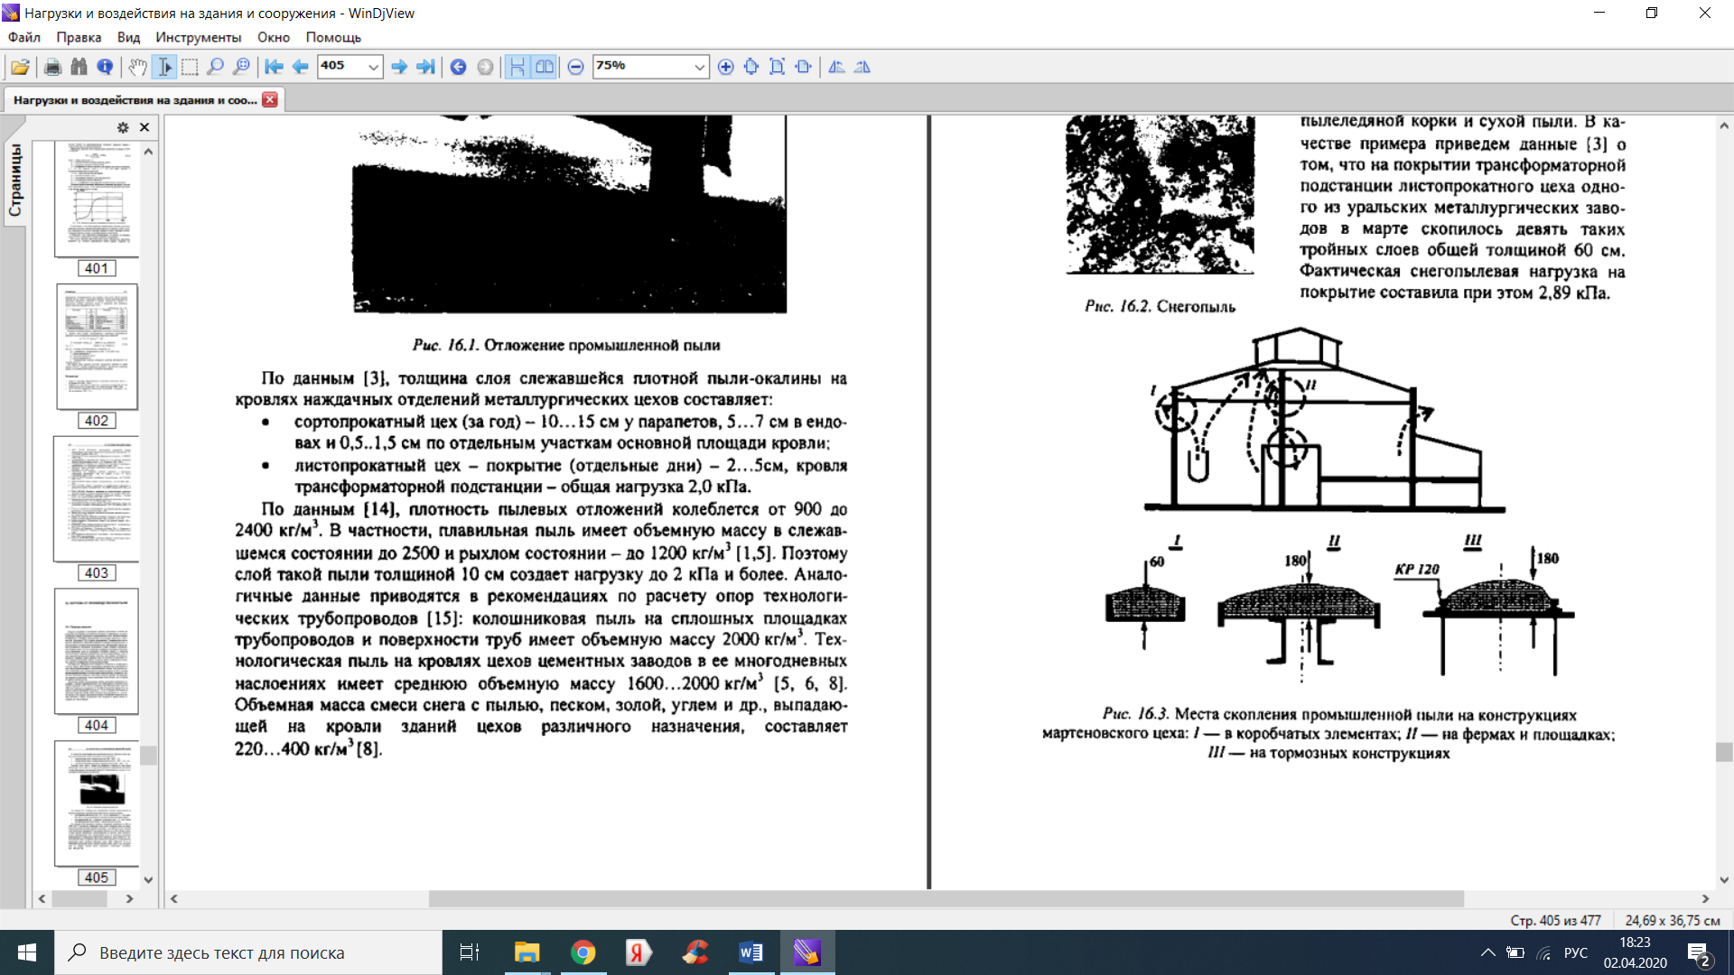1734x975 pixels.
Task: Click the up arrow on the thumbnails scrollbar
Action: (148, 152)
